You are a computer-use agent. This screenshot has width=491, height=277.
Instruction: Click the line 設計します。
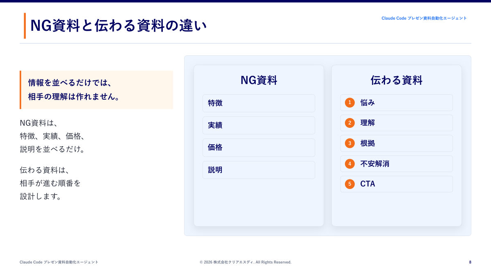click(x=41, y=196)
